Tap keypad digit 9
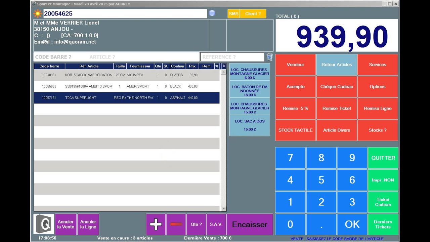The image size is (430, 242). [352, 158]
